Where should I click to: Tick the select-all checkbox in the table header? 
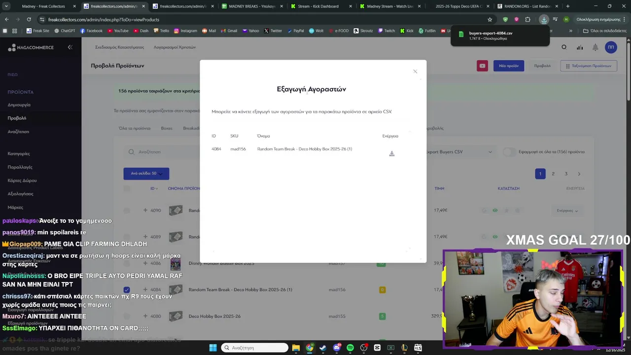tap(127, 188)
